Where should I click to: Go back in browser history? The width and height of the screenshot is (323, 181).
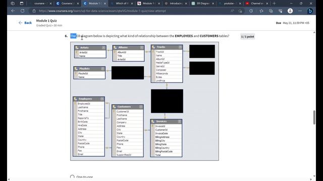pyautogui.click(x=13, y=11)
